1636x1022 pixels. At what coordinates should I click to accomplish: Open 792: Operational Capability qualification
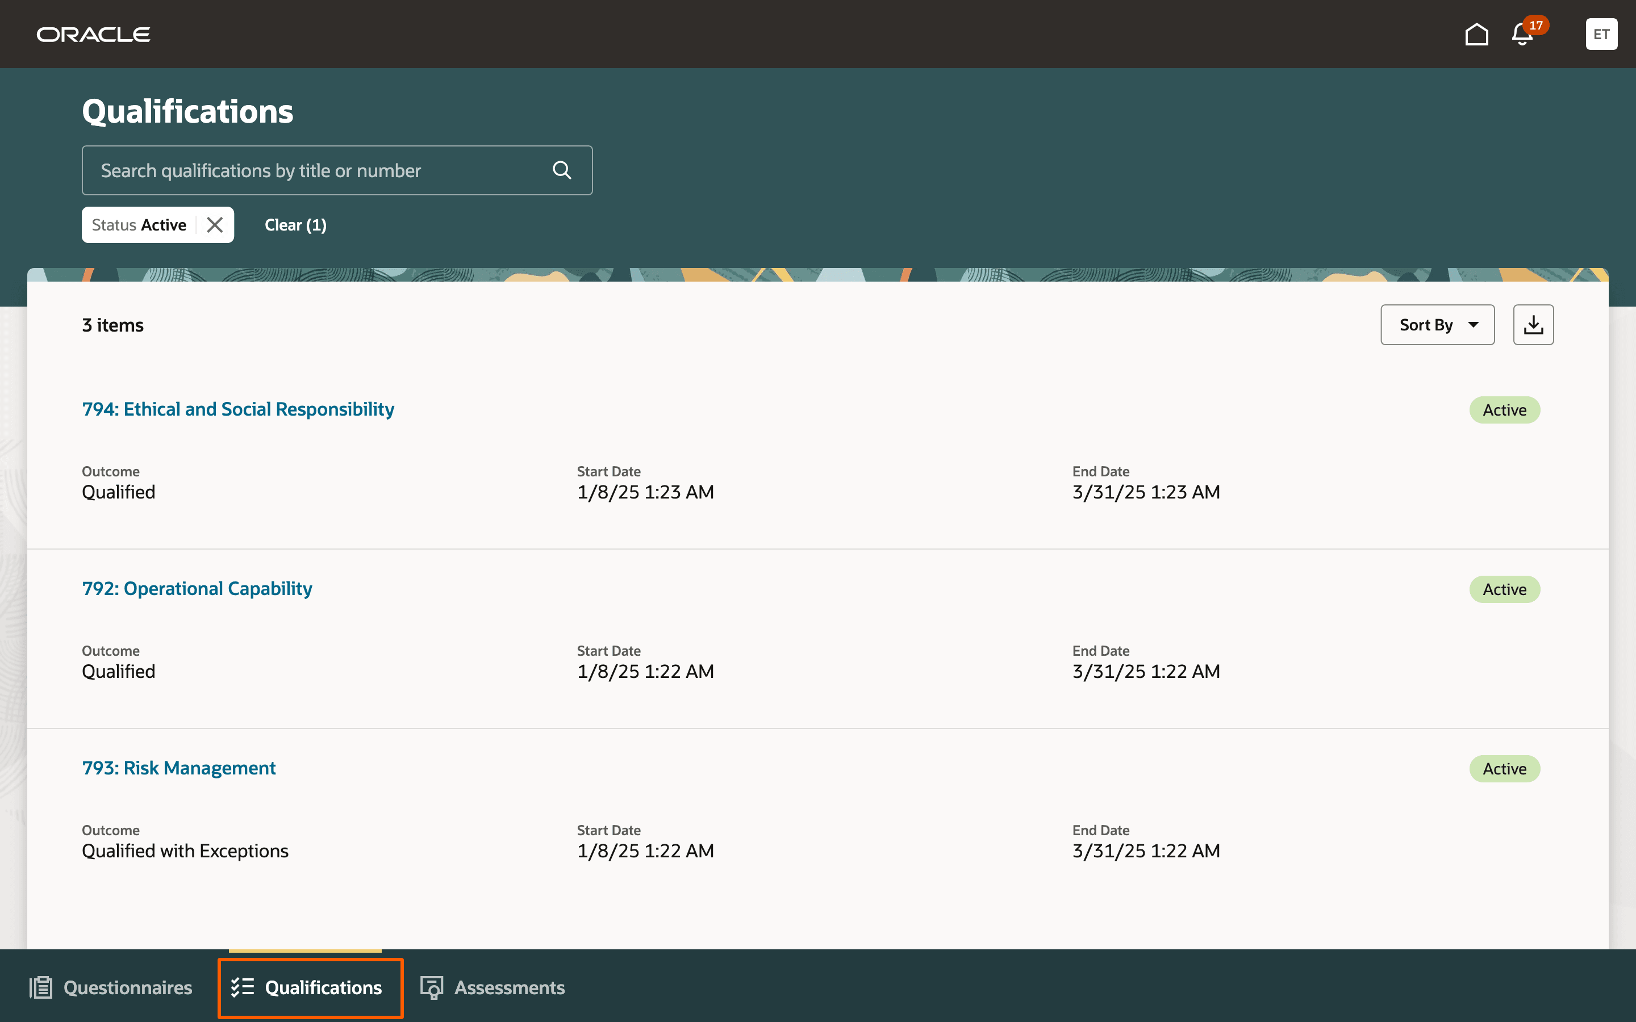197,589
